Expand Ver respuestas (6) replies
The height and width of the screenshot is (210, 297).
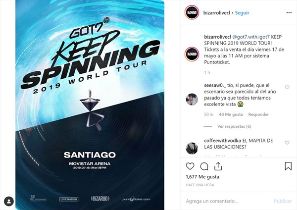(x=234, y=126)
